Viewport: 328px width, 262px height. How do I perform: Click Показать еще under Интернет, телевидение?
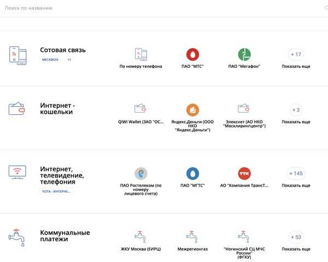296,185
